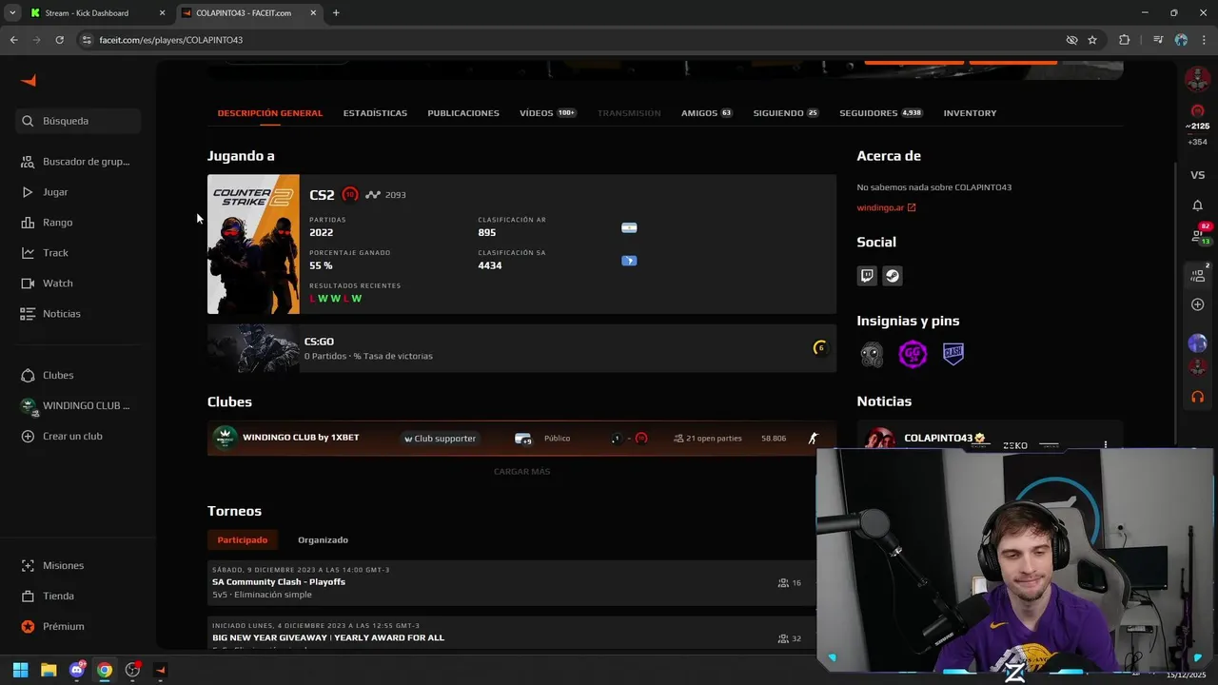Click the gas mask insignia badge

coord(872,354)
